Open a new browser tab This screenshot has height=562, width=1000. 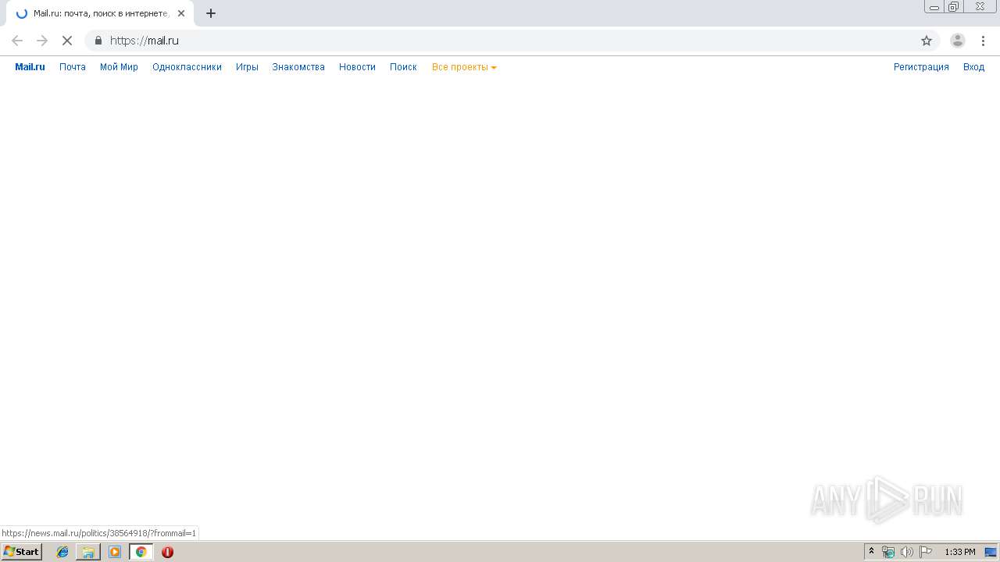tap(211, 13)
